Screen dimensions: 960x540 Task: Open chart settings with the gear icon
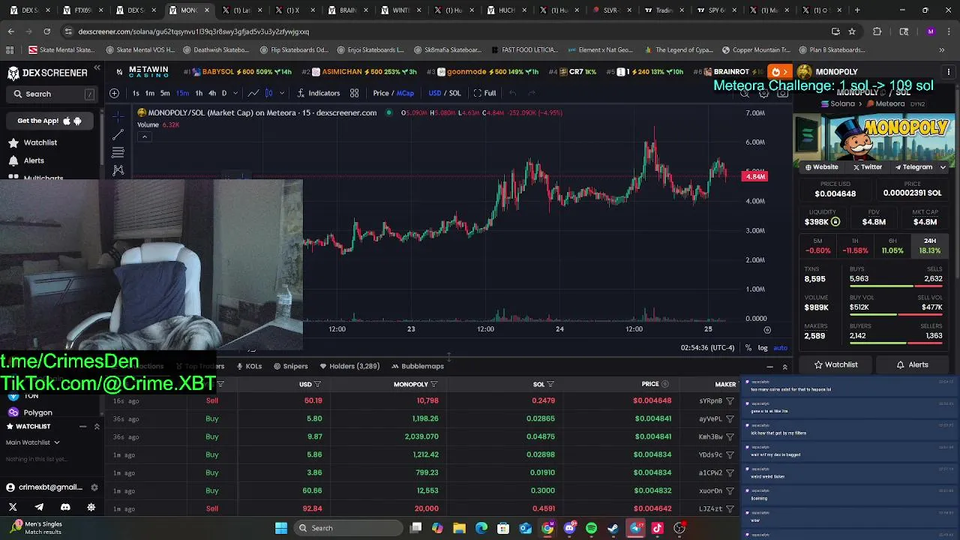(763, 94)
